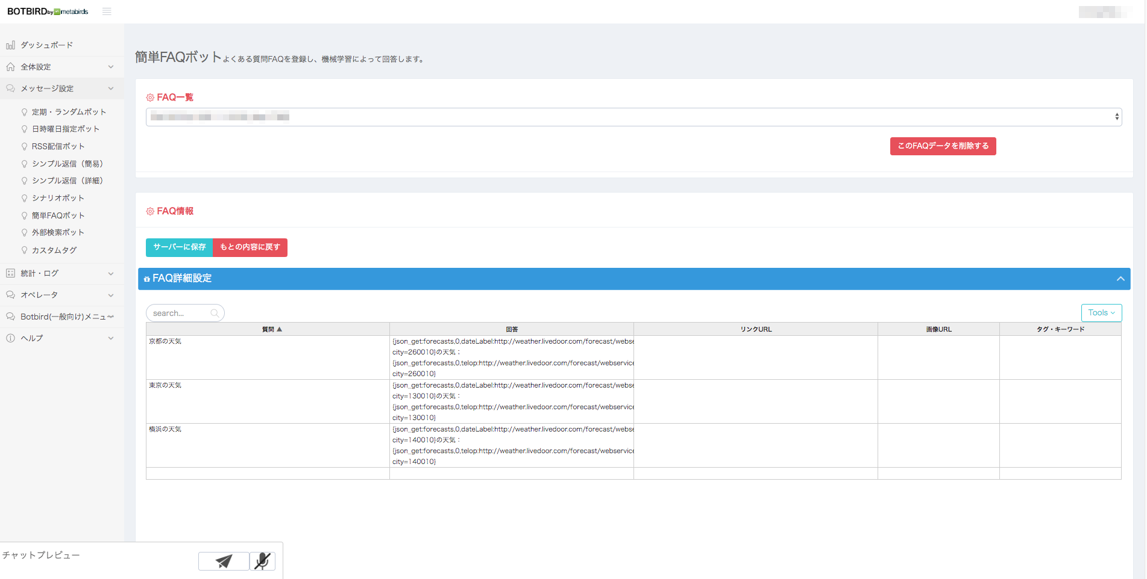The height and width of the screenshot is (579, 1147).
Task: Click the dashboard chart icon
Action: (x=10, y=45)
